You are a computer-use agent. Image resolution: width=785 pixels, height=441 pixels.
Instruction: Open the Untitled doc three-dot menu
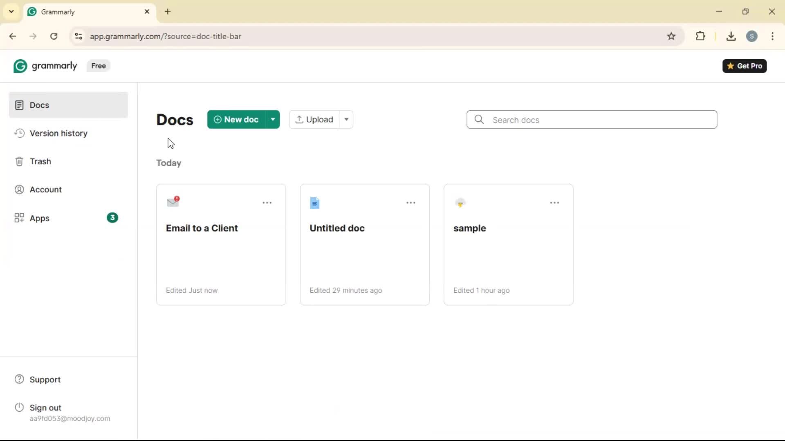point(410,203)
